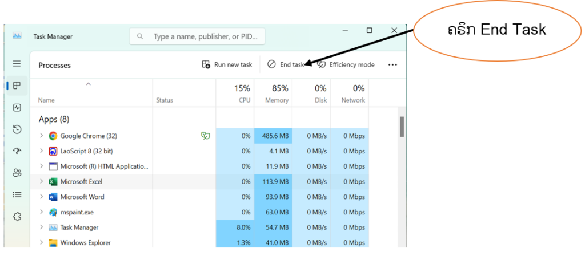Open the Performance page icon in sidebar
The width and height of the screenshot is (585, 256).
coord(17,107)
